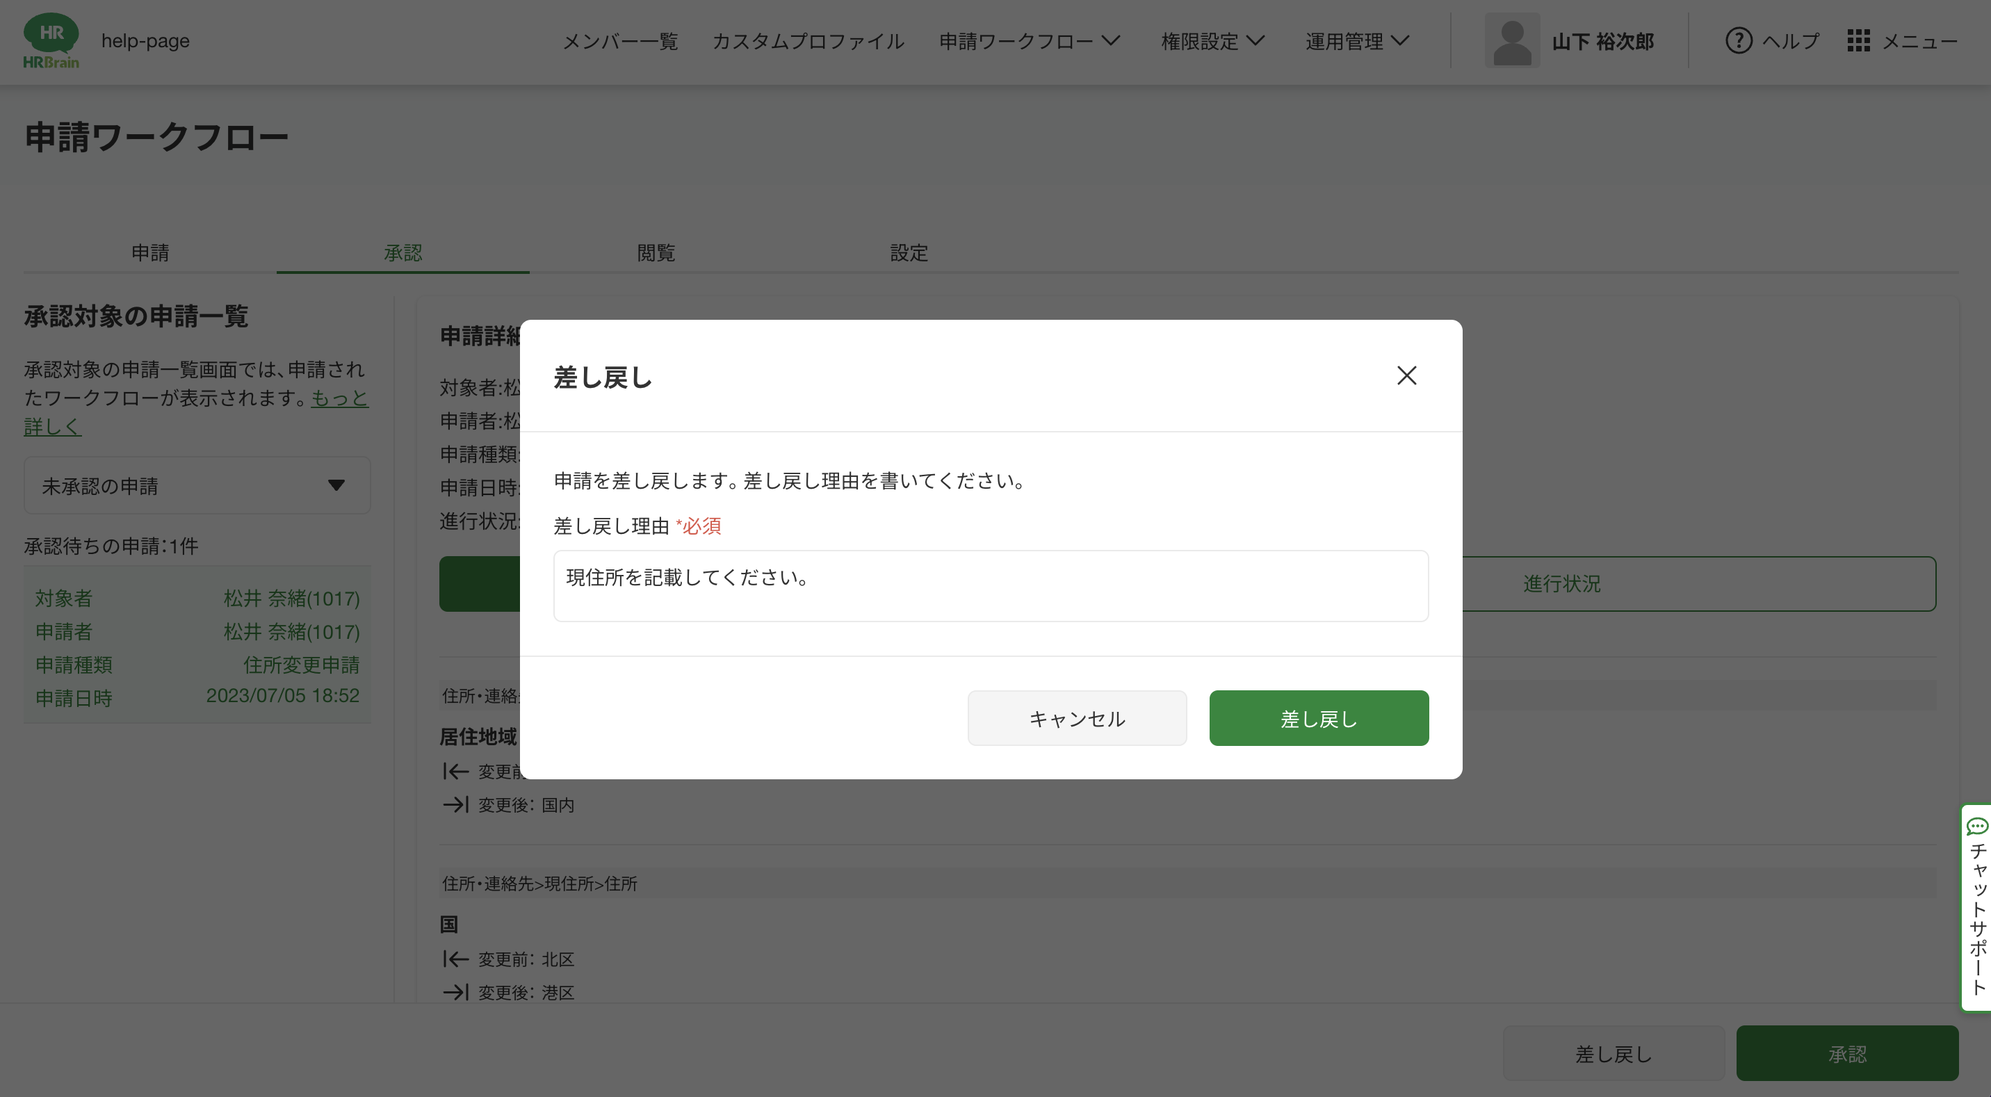The width and height of the screenshot is (1991, 1097).
Task: Click the 承認待ちの申請:1件 count text
Action: [x=111, y=546]
